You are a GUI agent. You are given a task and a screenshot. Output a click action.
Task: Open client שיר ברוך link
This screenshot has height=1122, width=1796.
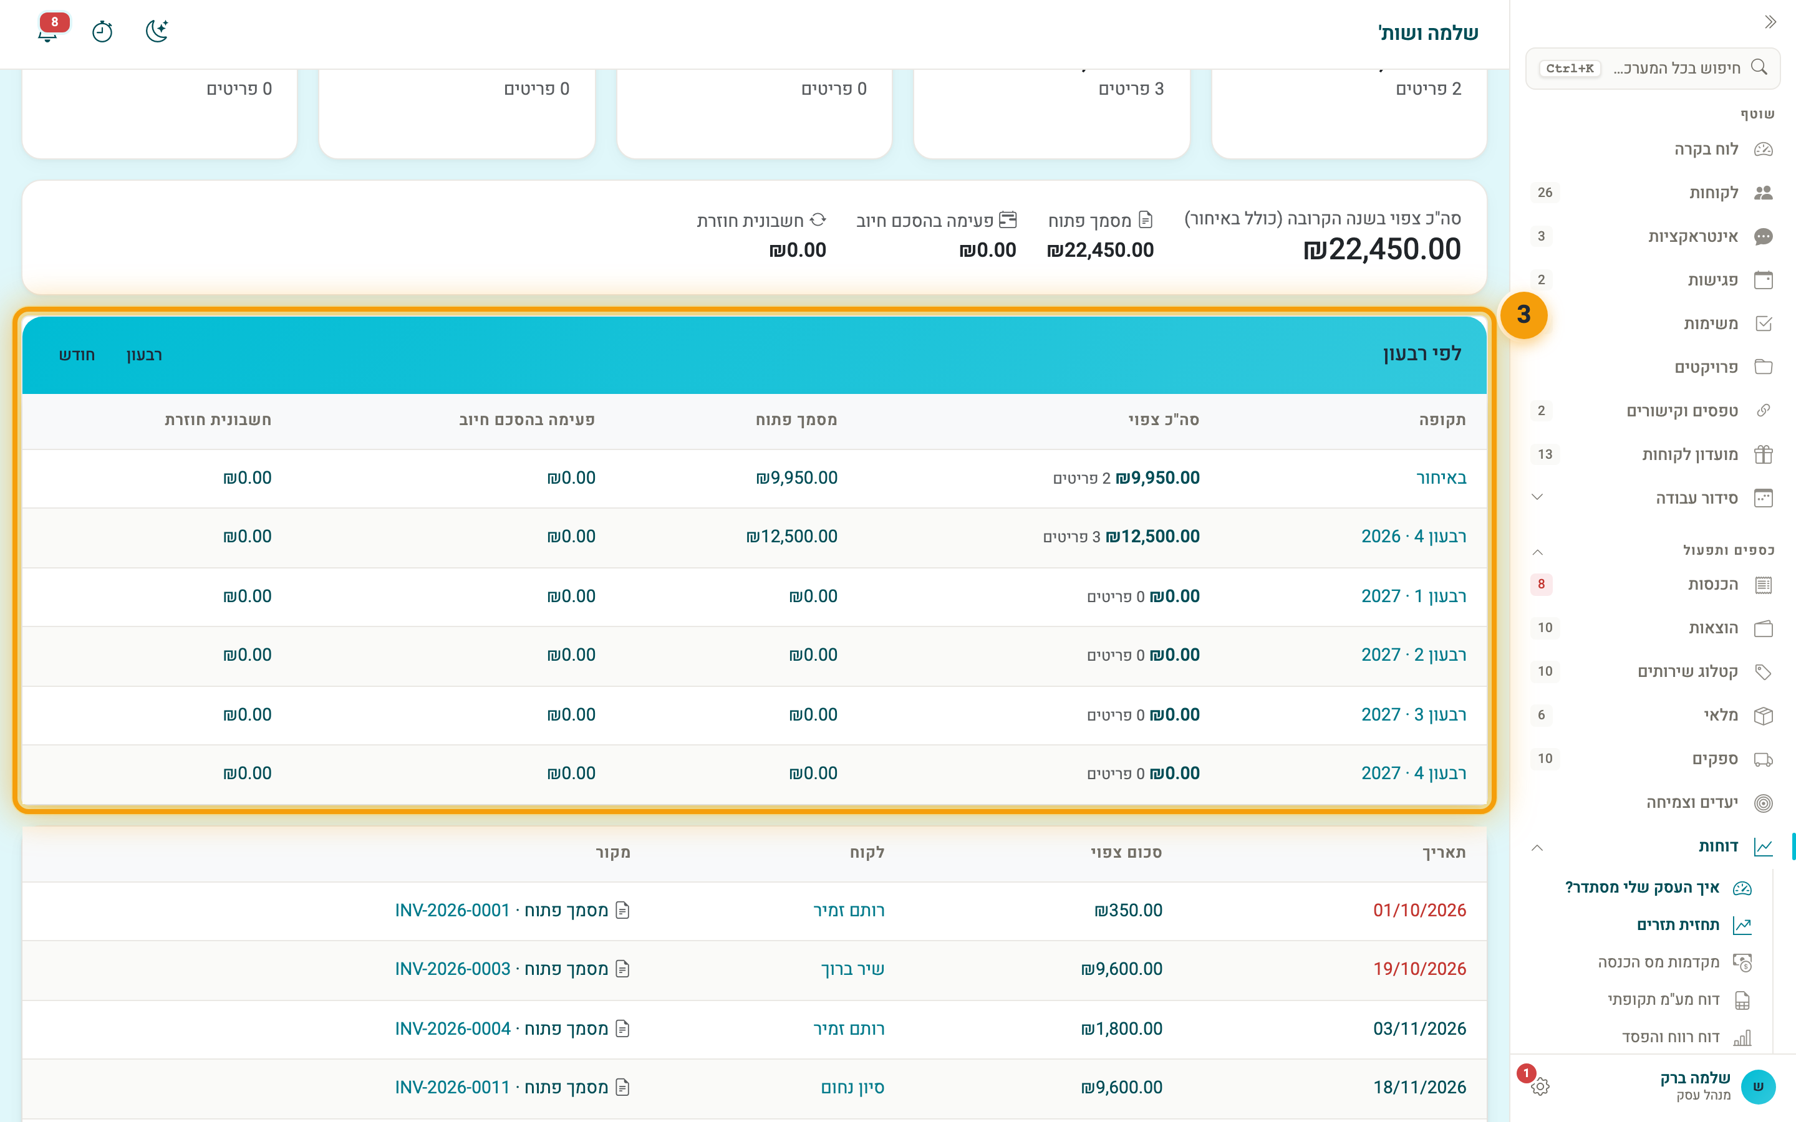852,969
